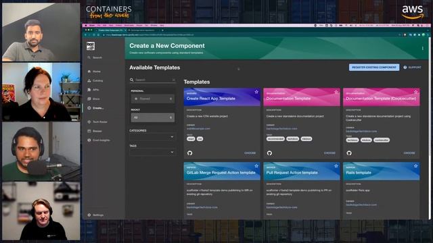
Task: Open the Settings gear in the sidebar
Action: click(x=89, y=215)
